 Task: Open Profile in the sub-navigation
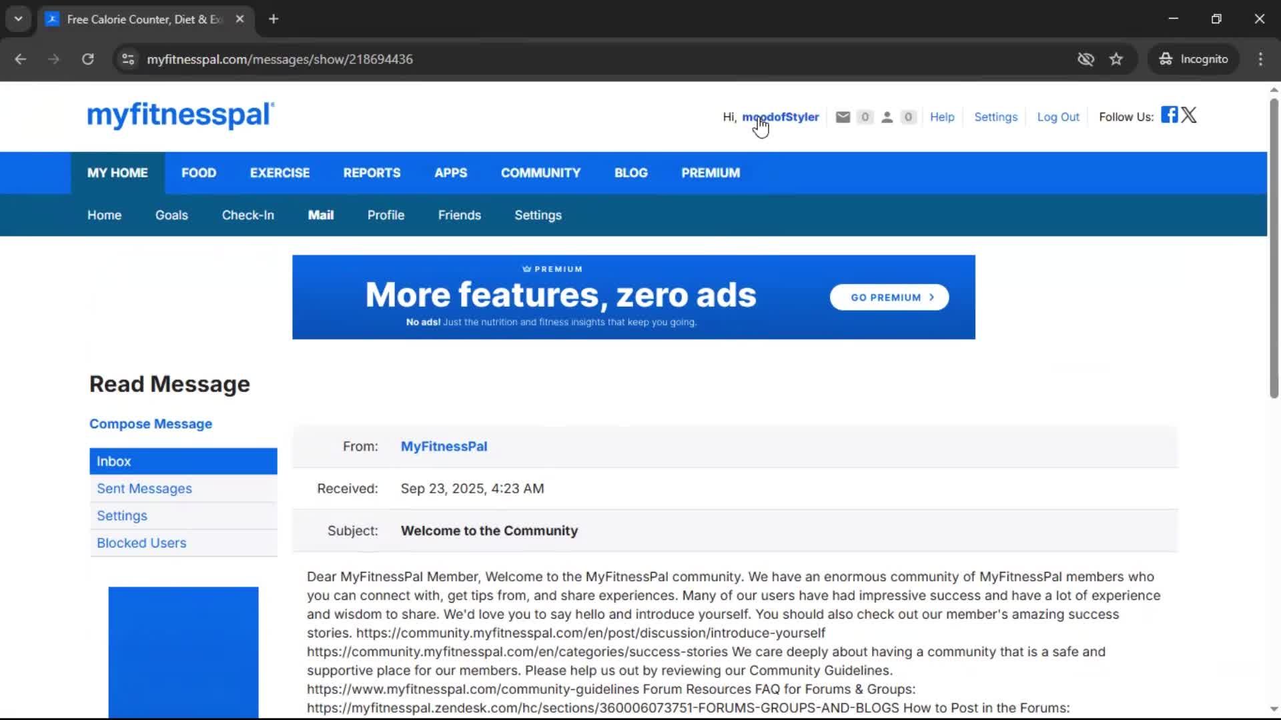pos(386,215)
